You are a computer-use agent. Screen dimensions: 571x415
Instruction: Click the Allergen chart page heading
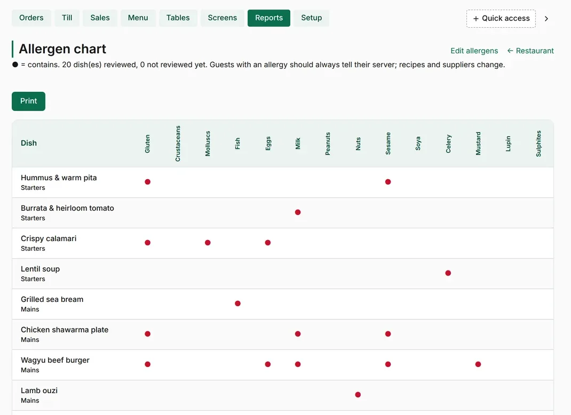point(62,49)
